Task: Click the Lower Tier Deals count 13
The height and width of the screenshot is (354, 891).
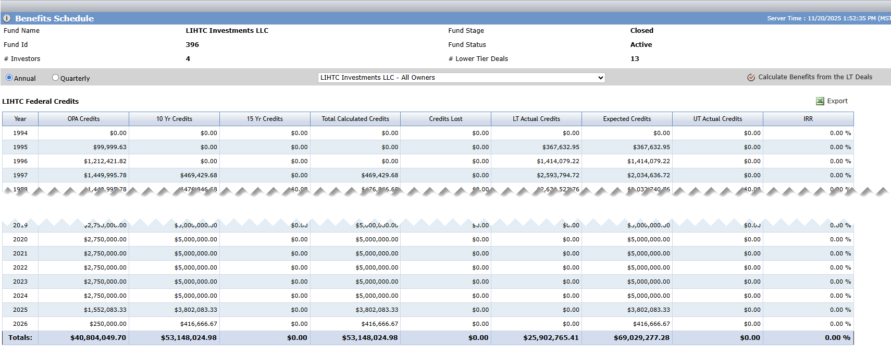Action: [635, 59]
